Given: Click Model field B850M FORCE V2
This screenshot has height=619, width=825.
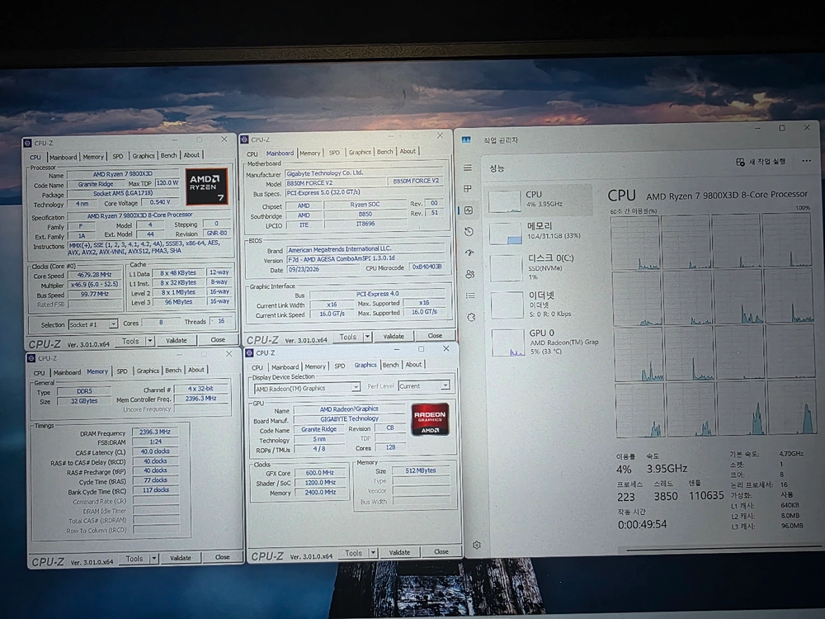Looking at the screenshot, I should 336,183.
